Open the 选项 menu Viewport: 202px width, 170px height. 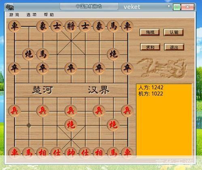pos(32,15)
